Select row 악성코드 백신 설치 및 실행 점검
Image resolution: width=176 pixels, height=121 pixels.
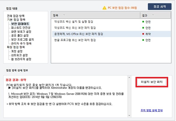111,21
